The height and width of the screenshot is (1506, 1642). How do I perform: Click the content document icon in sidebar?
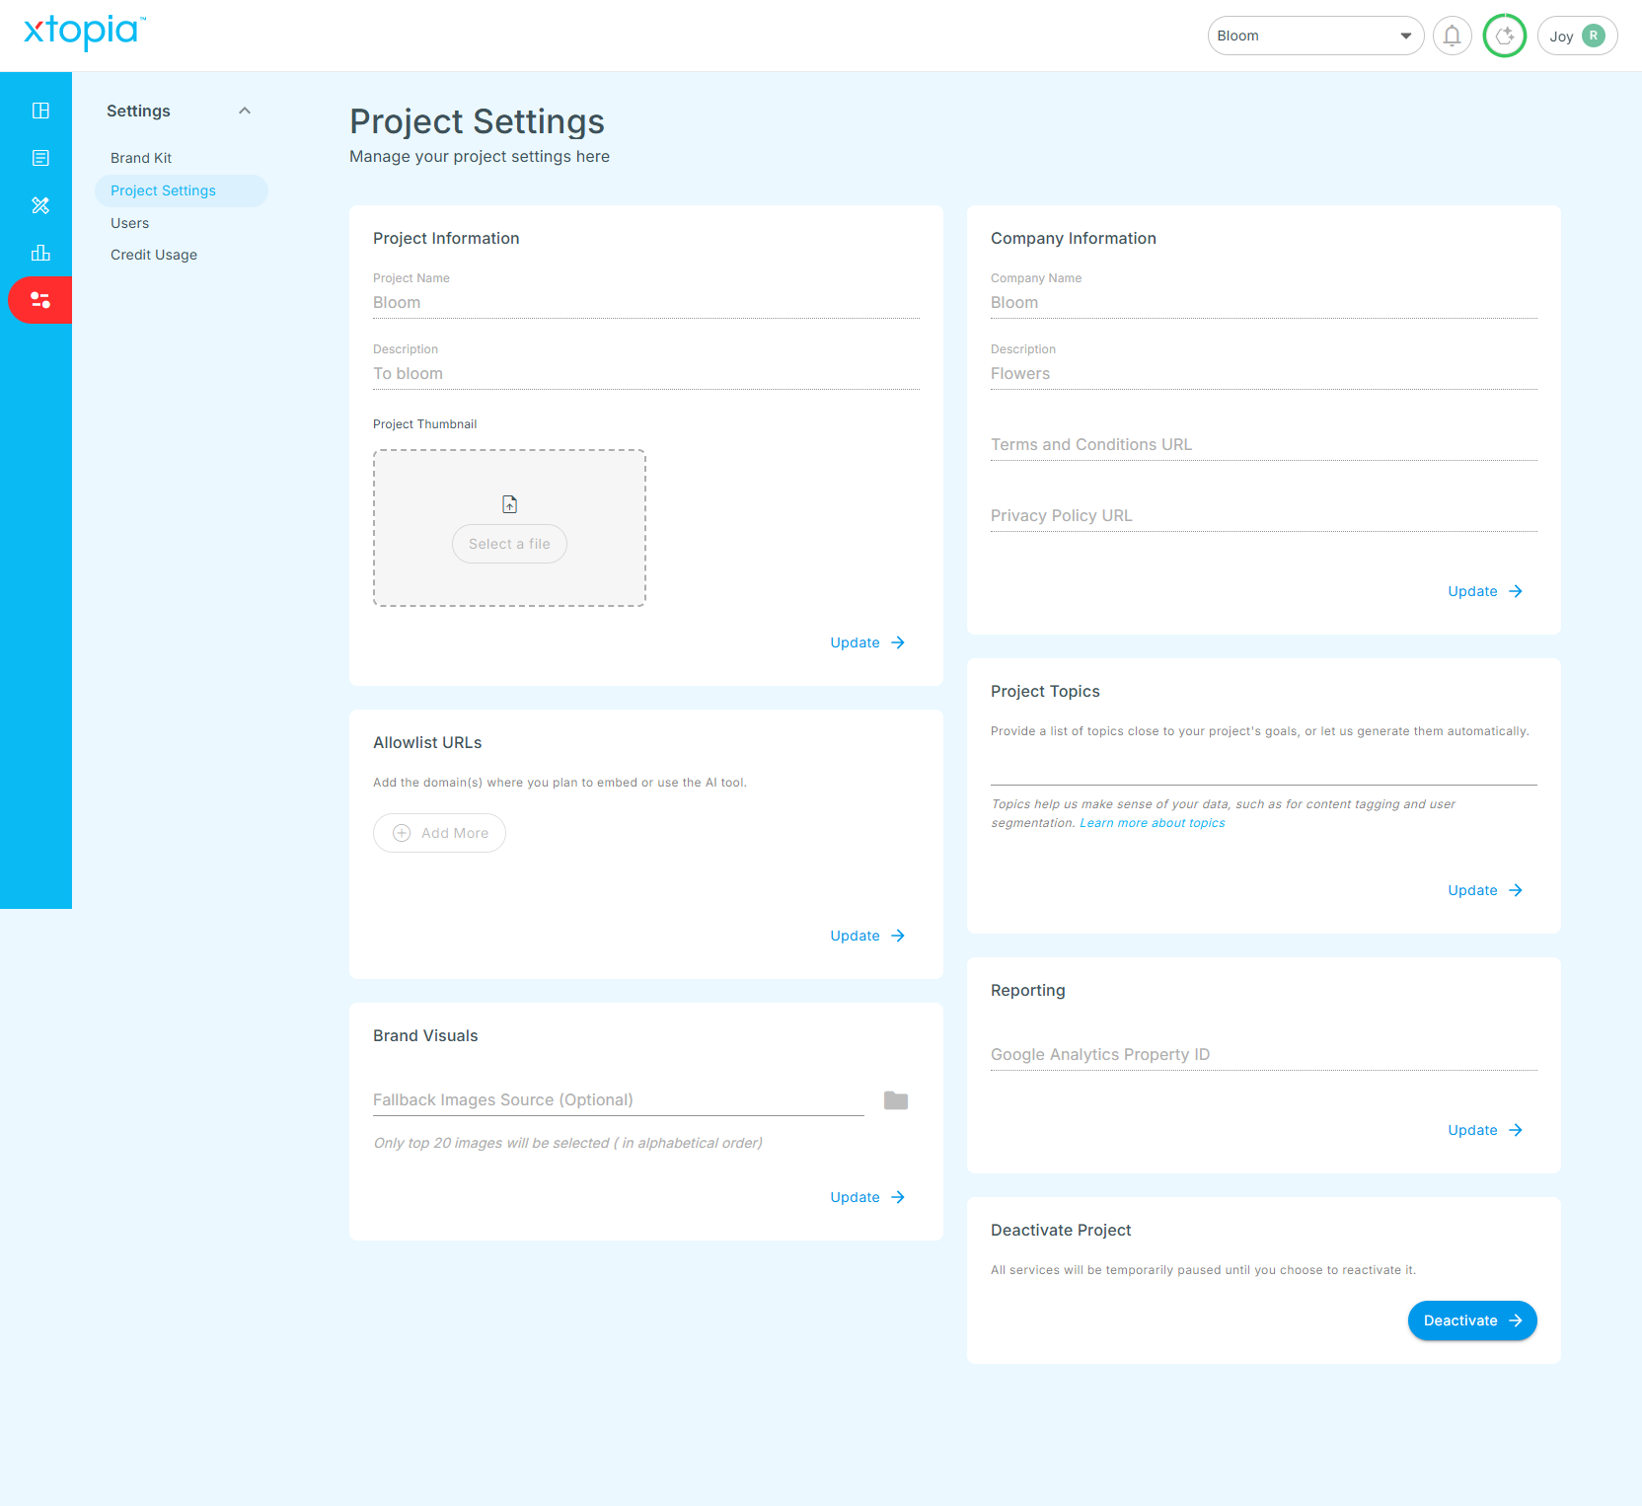[40, 158]
